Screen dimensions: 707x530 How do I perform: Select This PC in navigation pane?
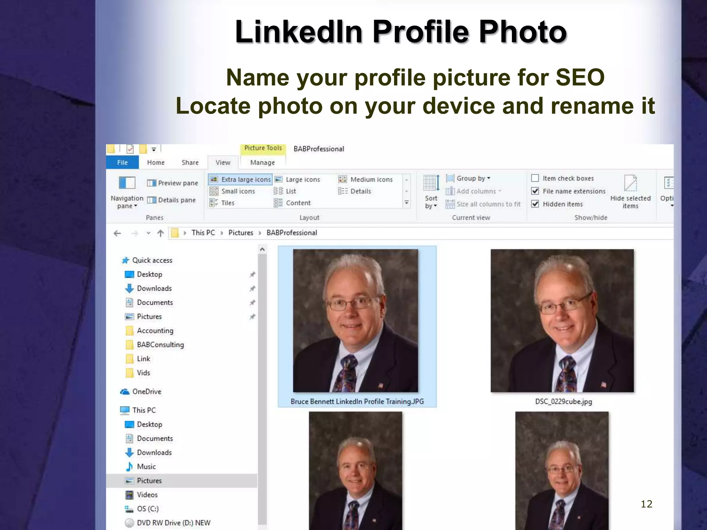coord(144,410)
